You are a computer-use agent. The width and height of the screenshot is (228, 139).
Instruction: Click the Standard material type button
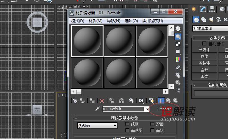164,109
